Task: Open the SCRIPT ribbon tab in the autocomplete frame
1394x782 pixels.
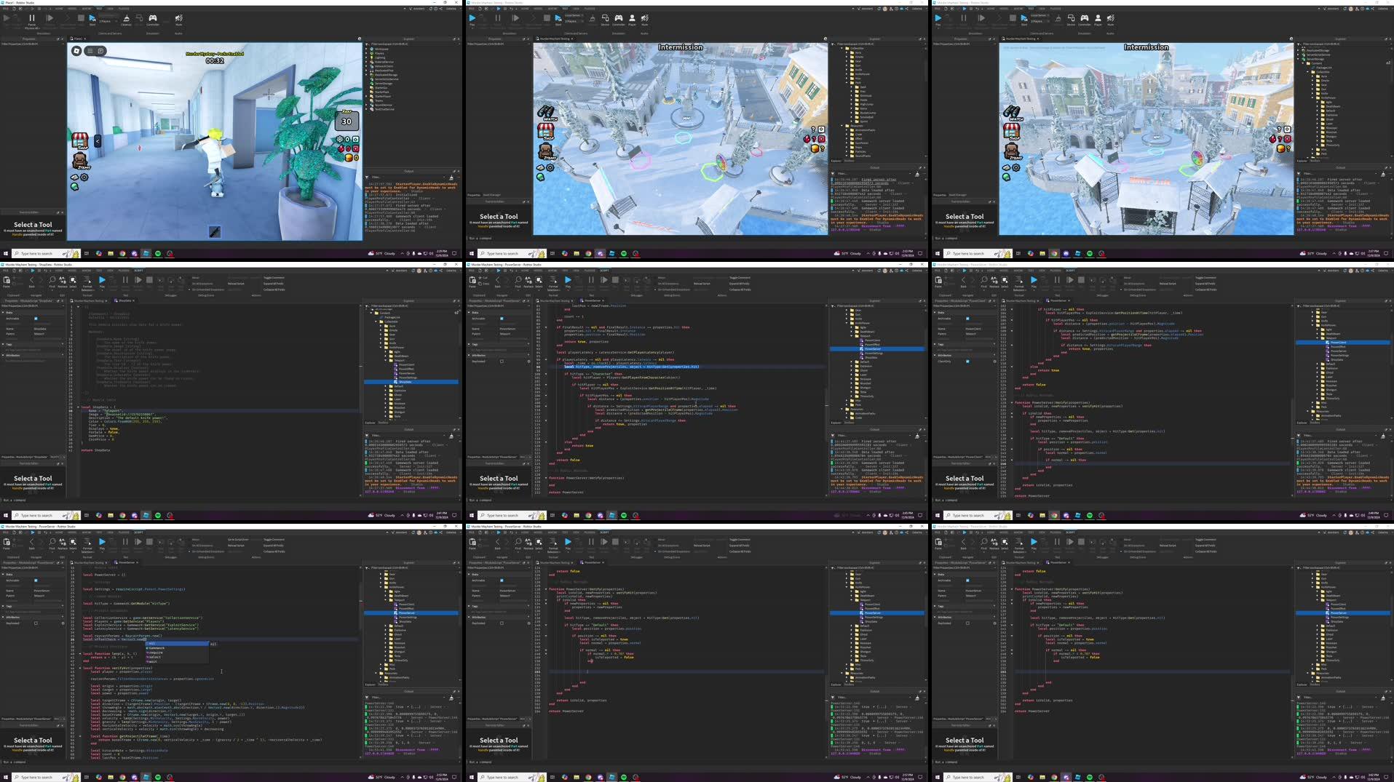Action: pos(138,532)
